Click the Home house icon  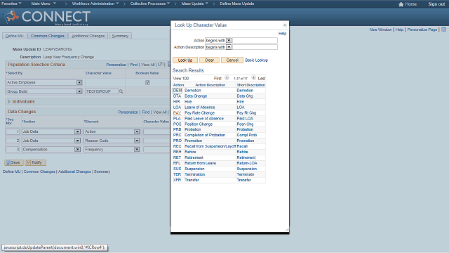coord(401,4)
